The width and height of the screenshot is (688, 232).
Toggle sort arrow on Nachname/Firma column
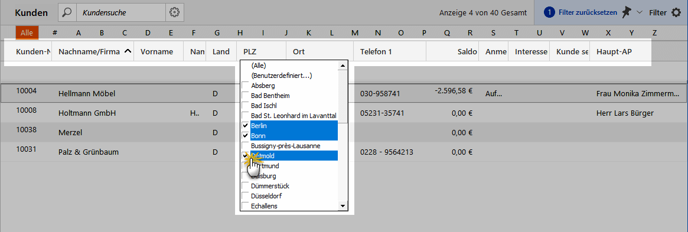[x=128, y=51]
